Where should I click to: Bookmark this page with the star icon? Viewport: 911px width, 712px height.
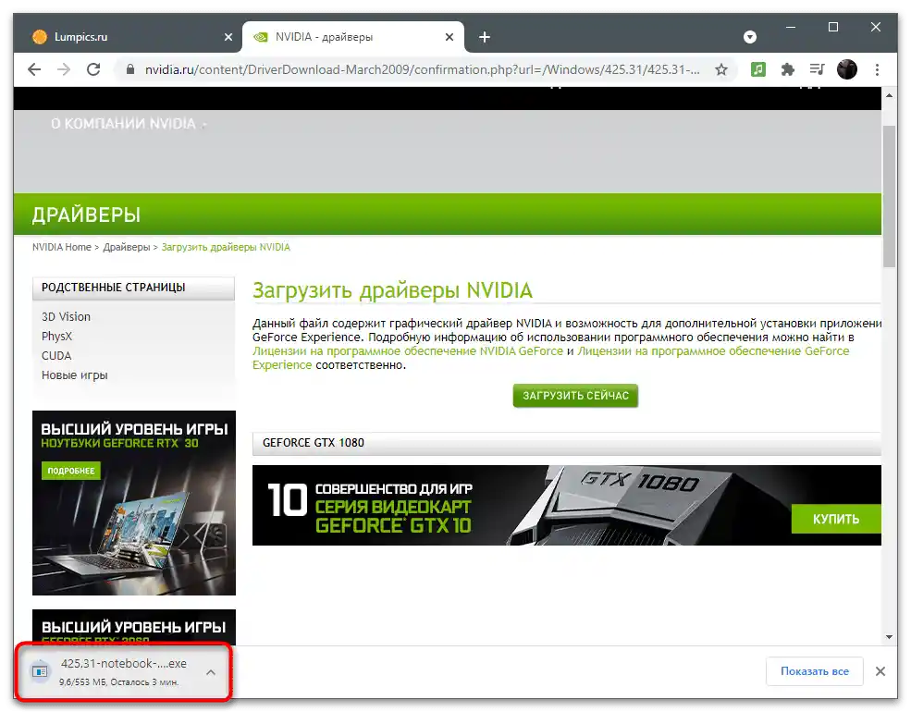tap(721, 69)
